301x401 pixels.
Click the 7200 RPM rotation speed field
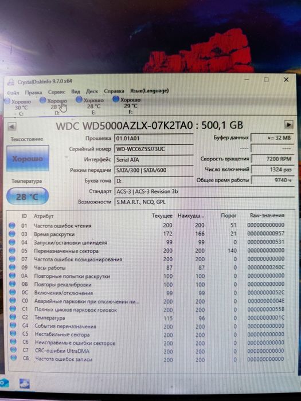pos(272,159)
